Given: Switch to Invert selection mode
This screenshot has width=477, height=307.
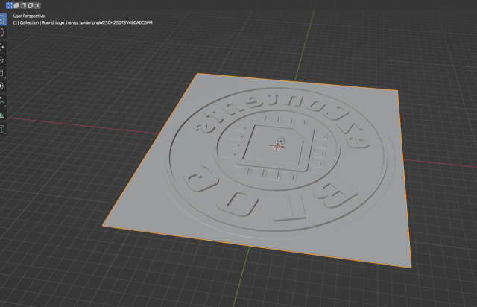Looking at the screenshot, I should pyautogui.click(x=30, y=5).
